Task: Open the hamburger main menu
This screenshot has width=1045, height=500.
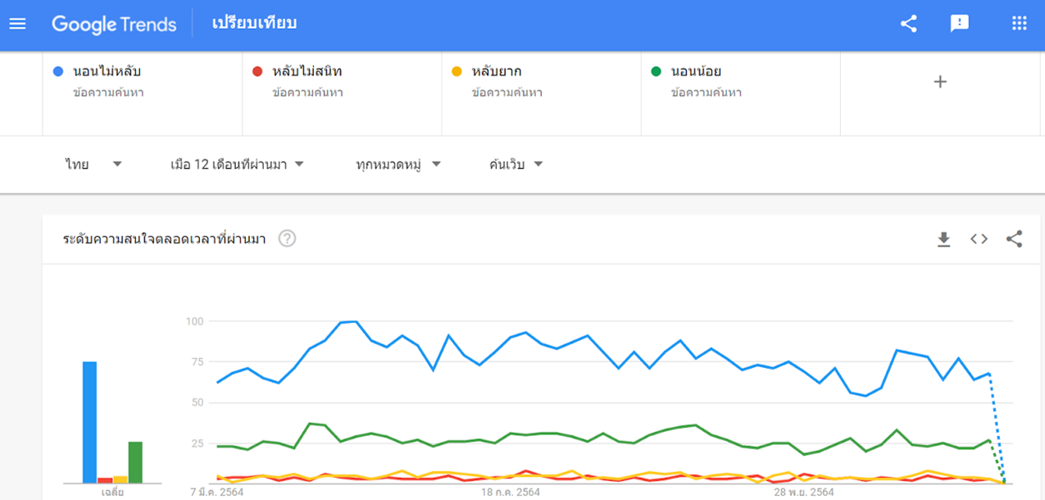Action: click(17, 24)
